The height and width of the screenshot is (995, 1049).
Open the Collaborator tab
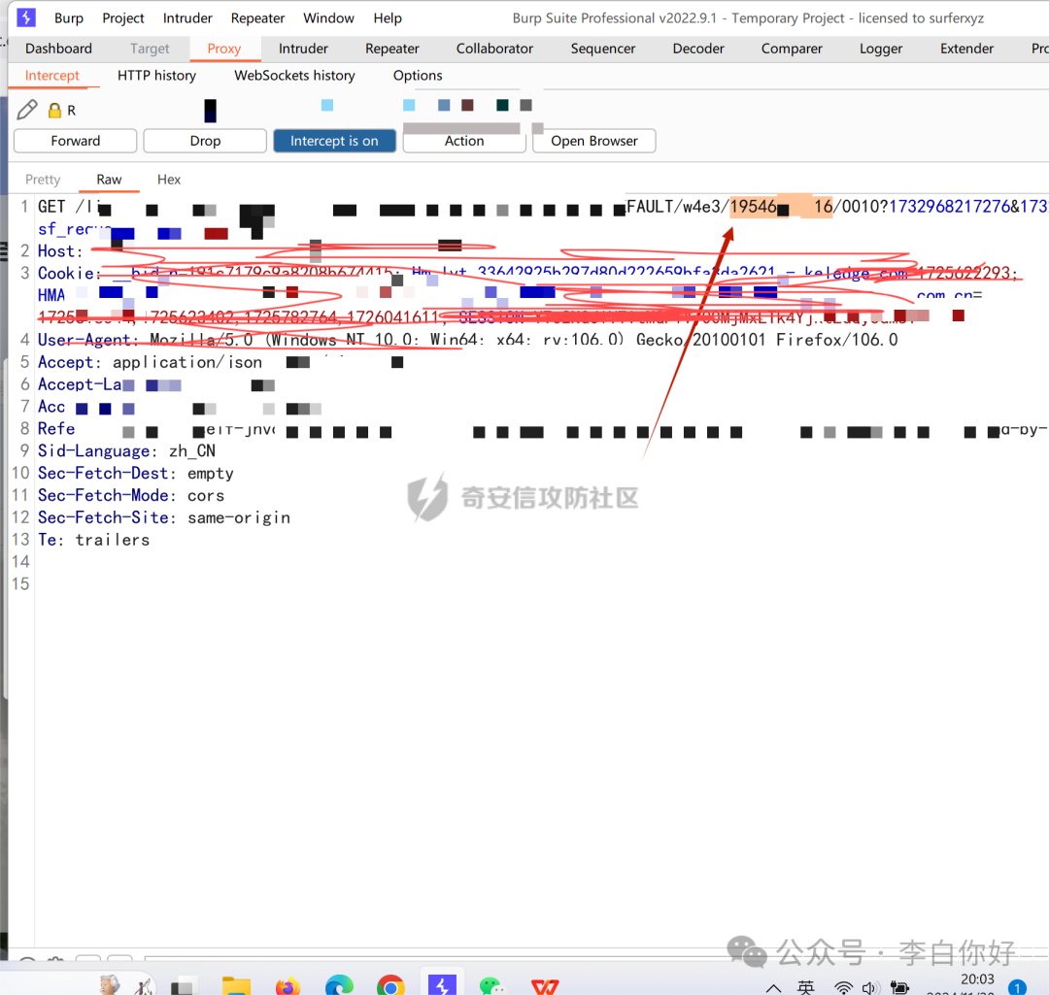pos(494,49)
